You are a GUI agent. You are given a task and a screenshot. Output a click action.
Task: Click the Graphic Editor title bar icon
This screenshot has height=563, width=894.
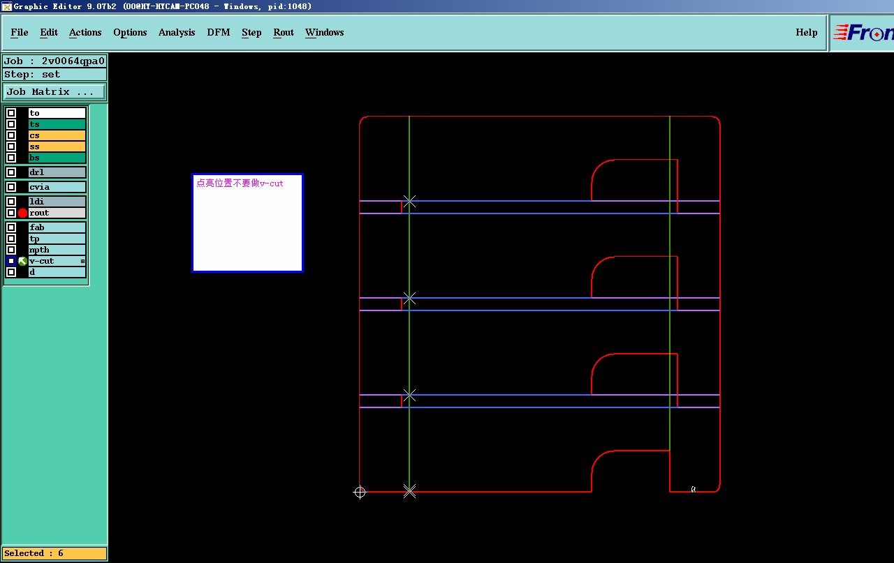coord(6,6)
